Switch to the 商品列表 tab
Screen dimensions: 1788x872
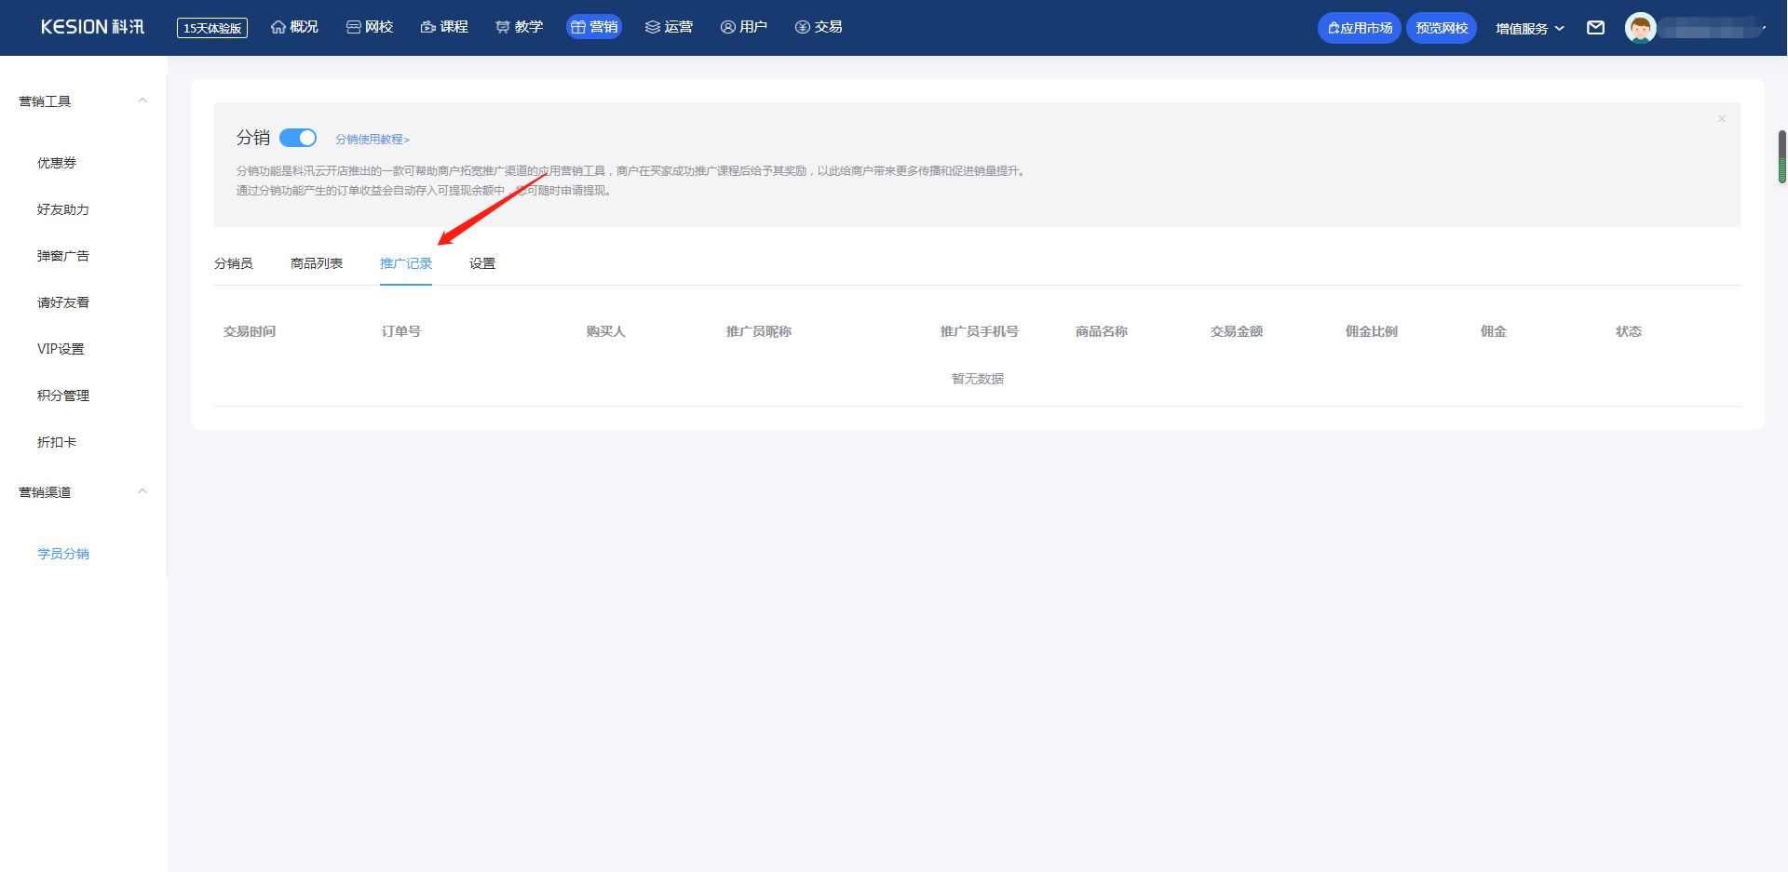pos(317,263)
